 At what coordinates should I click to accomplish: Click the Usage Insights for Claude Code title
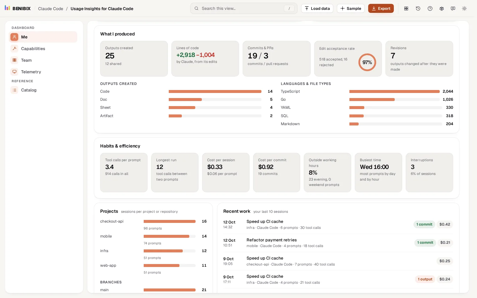pyautogui.click(x=102, y=9)
